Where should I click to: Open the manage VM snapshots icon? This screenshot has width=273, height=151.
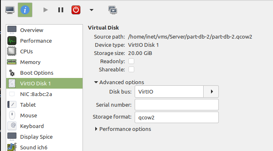pyautogui.click(x=112, y=10)
